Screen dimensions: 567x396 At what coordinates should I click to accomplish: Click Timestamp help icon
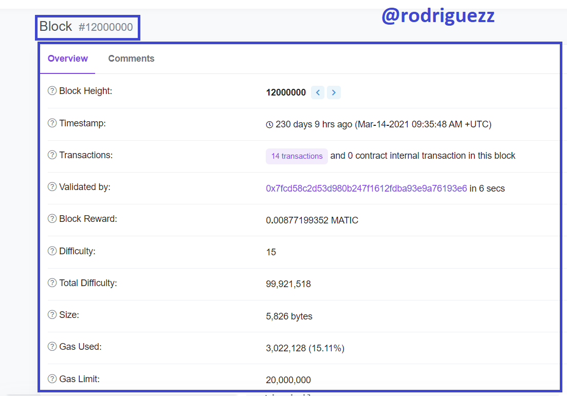(52, 123)
